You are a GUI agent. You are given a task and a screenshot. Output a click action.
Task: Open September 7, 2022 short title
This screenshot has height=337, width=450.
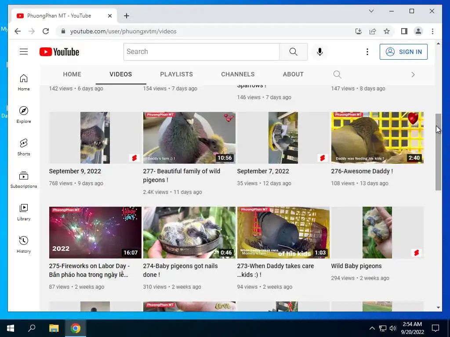(x=263, y=171)
